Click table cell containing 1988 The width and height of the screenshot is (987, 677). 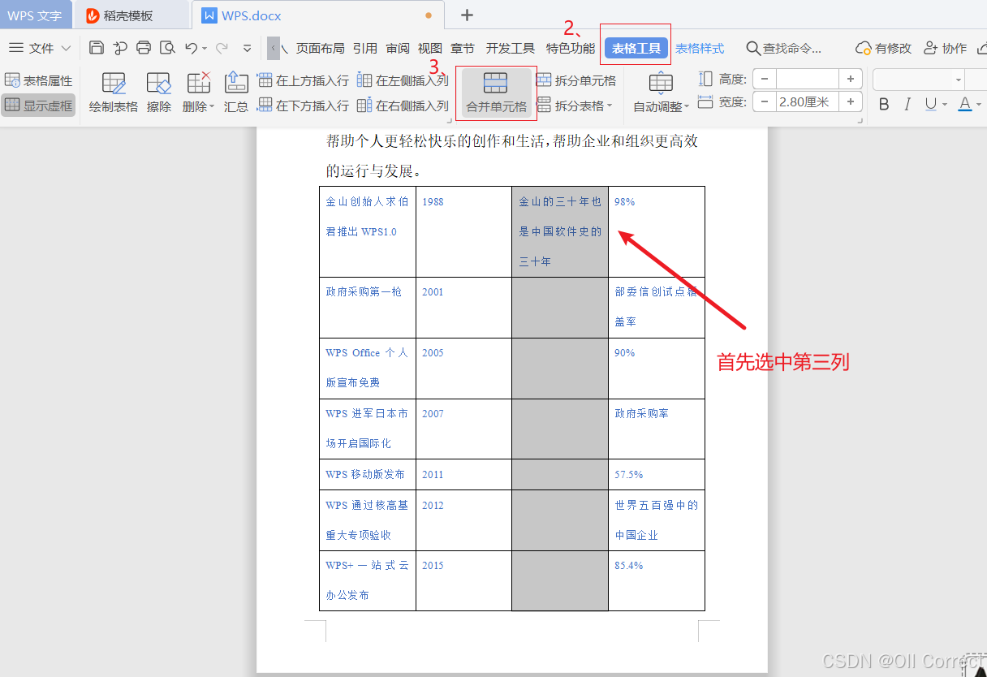click(x=463, y=231)
